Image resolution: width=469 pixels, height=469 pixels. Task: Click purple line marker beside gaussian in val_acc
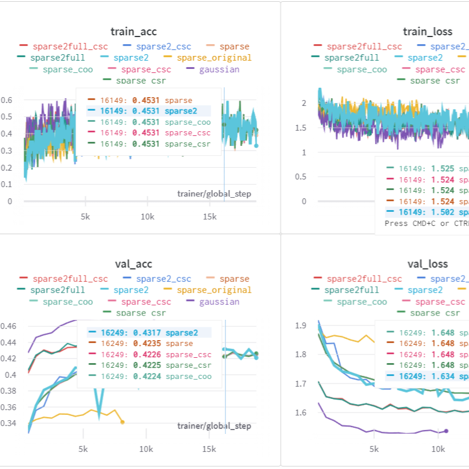click(190, 301)
